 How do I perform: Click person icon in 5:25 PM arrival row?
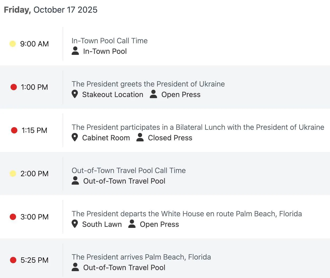75,267
